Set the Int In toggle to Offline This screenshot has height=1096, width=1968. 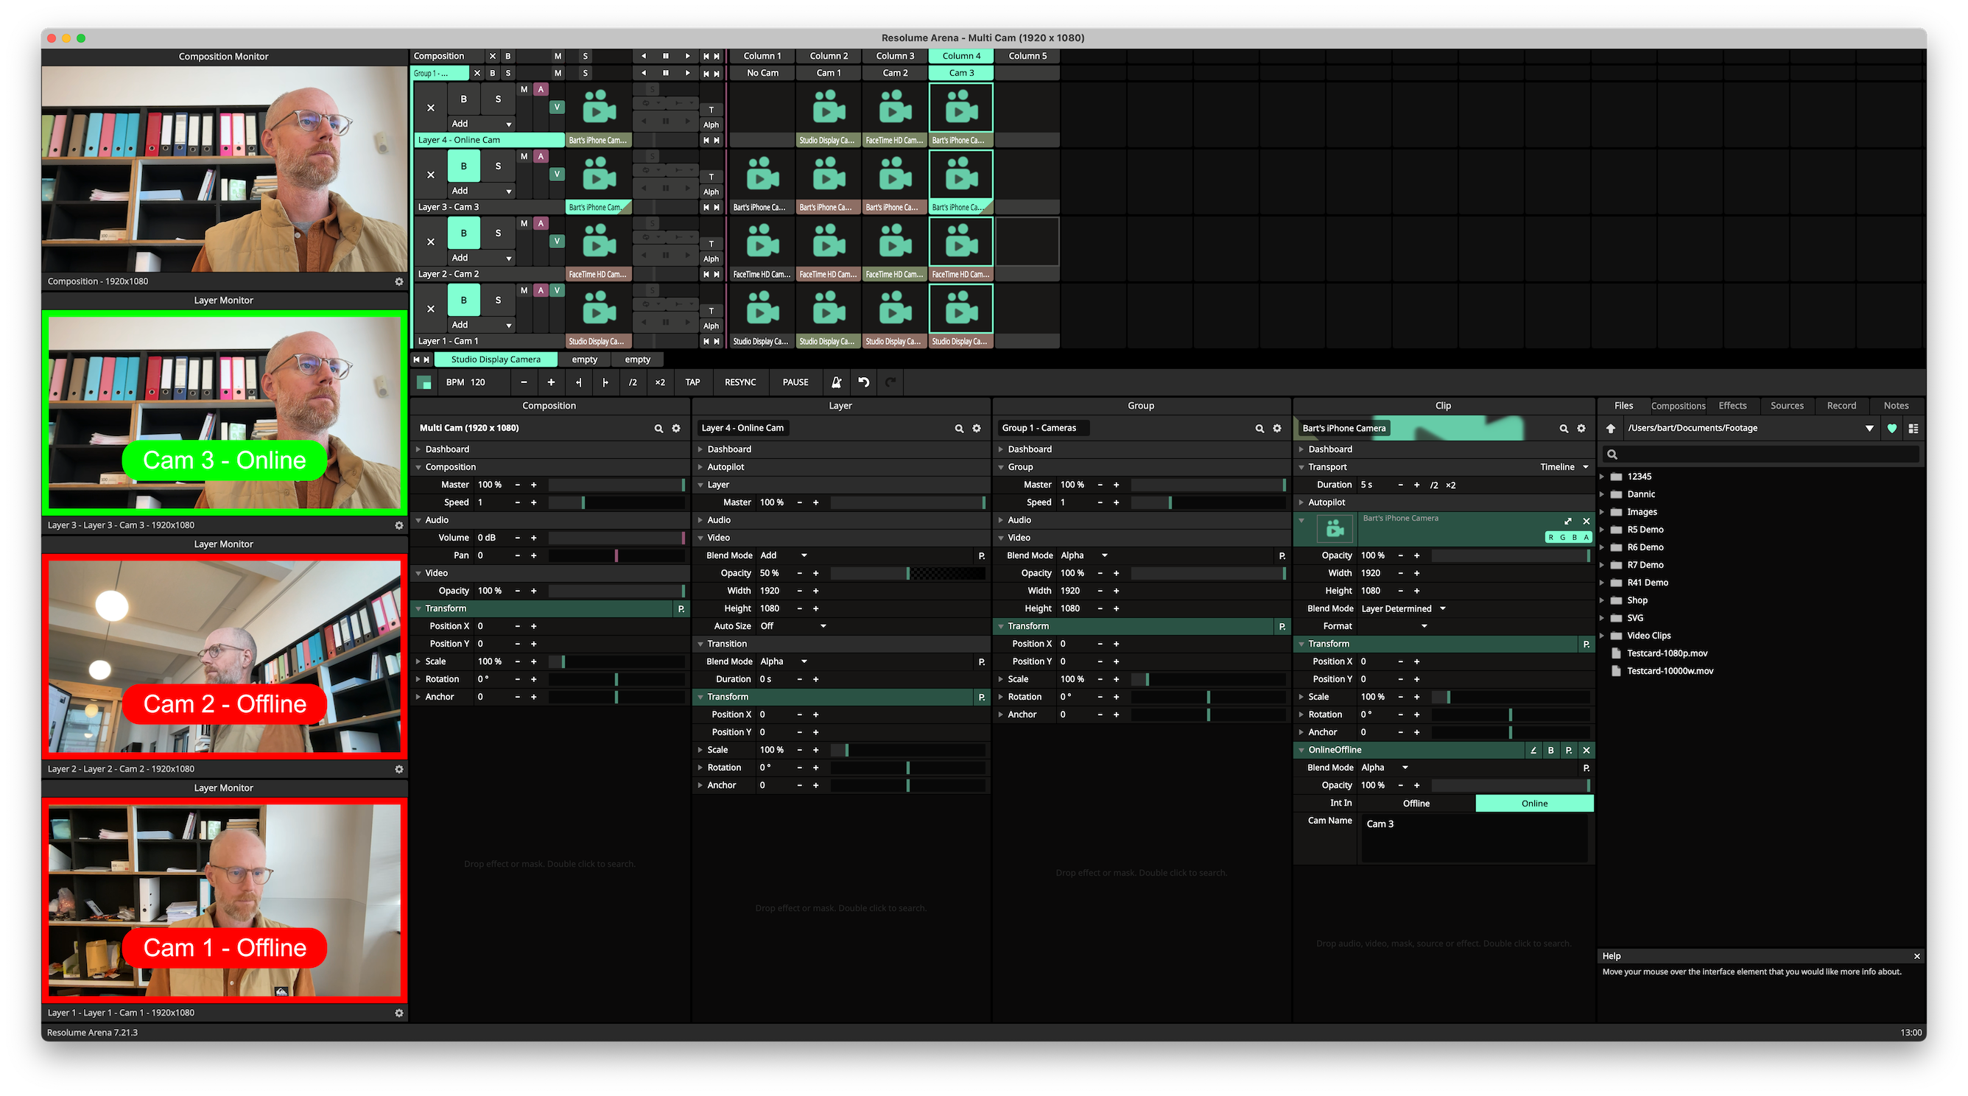(x=1416, y=803)
